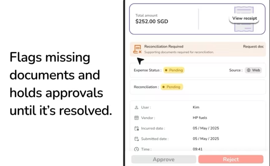Click the user name Kim
Screen dimensions: 270x166
click(196, 107)
